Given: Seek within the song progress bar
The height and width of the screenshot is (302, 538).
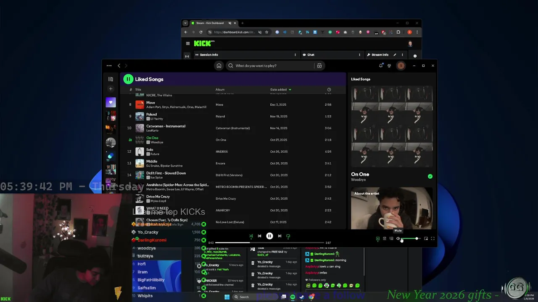Looking at the screenshot, I should (269, 242).
